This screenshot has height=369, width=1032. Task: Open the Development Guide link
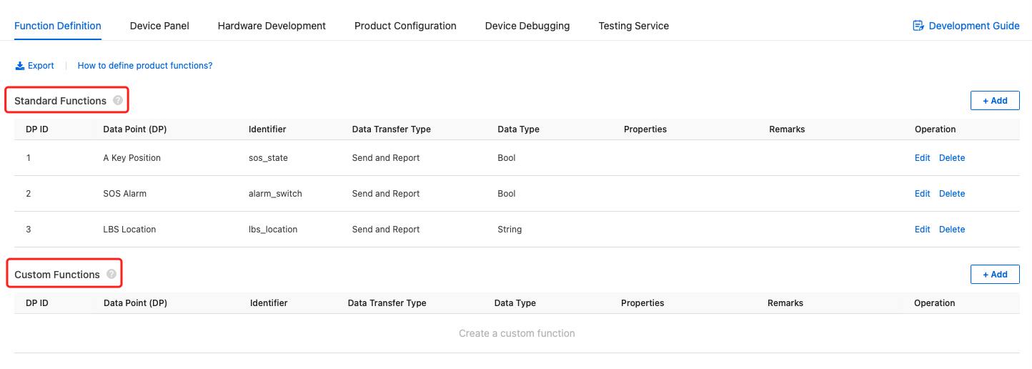click(974, 26)
